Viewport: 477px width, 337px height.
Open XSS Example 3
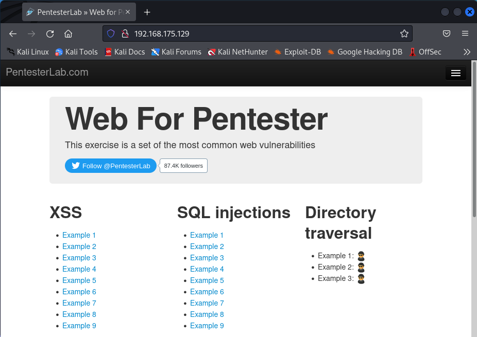click(79, 258)
